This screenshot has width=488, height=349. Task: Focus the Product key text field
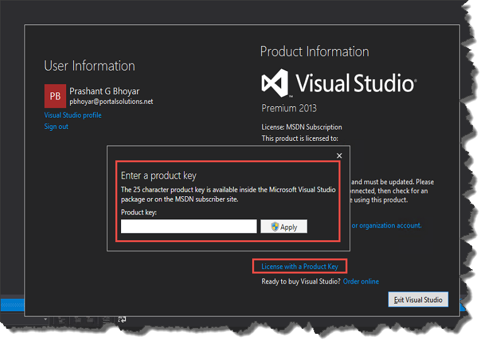point(189,226)
